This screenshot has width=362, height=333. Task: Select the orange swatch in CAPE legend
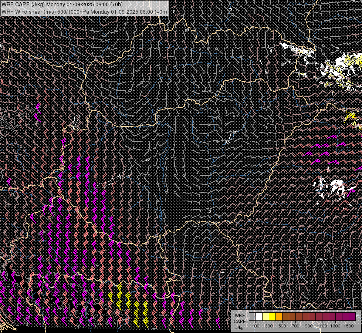[279, 316]
